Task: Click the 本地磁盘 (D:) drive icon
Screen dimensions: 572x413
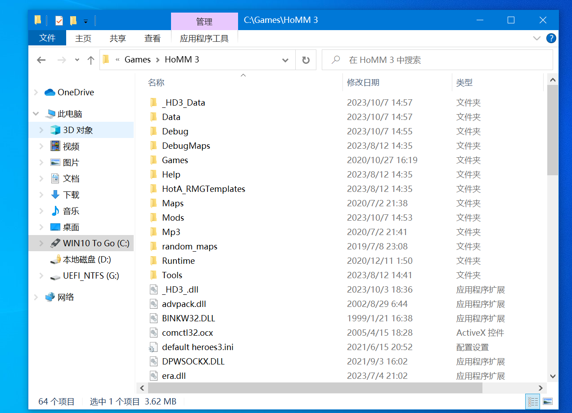Action: coord(55,260)
